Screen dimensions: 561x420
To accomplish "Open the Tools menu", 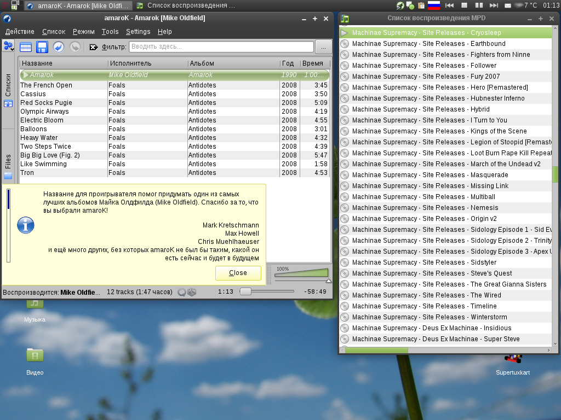I will click(x=110, y=32).
